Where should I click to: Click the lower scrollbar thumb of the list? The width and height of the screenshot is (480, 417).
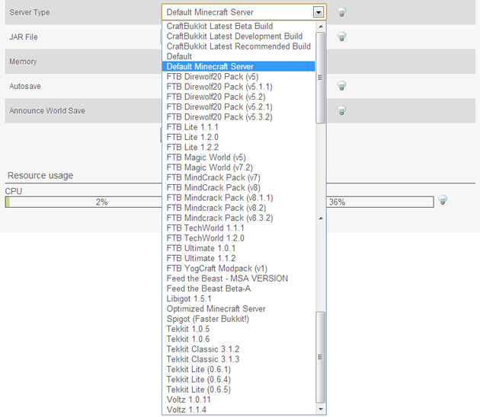pos(321,357)
